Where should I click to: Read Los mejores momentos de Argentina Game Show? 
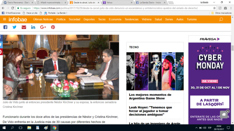(x=150, y=96)
